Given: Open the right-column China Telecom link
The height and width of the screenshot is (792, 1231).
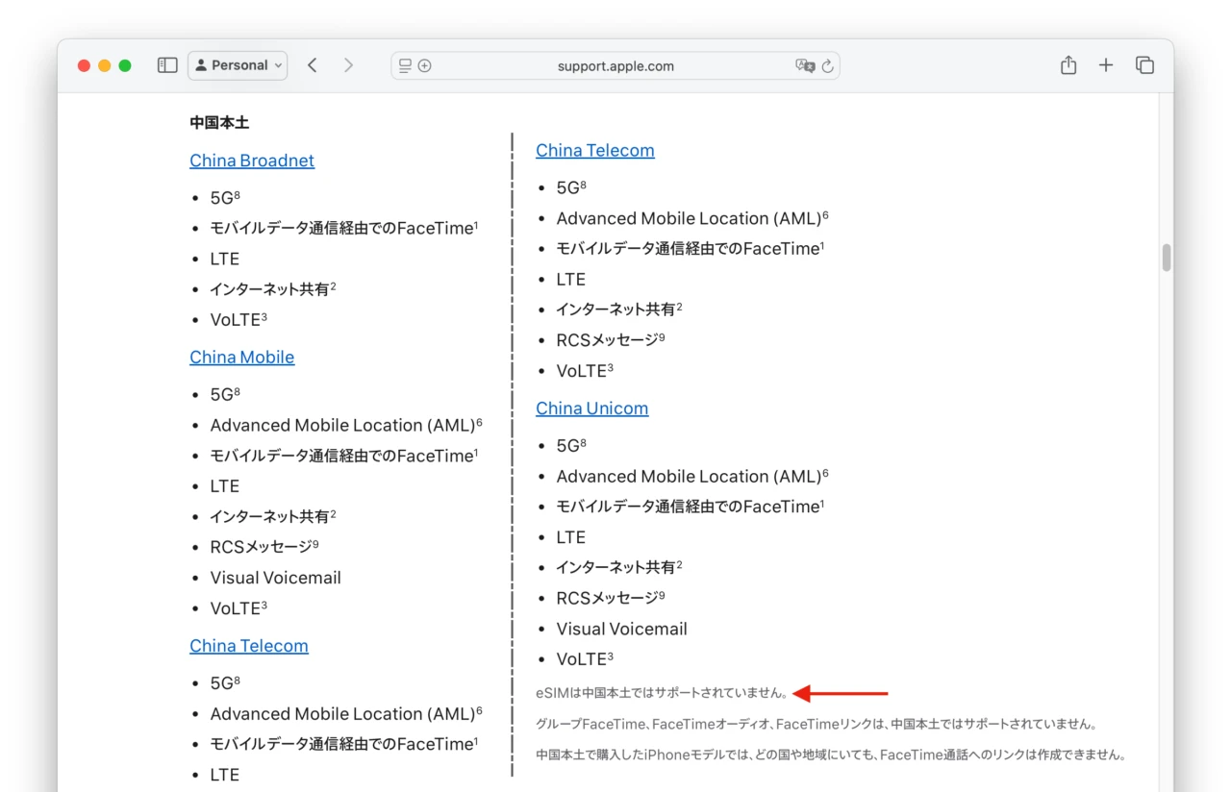Looking at the screenshot, I should 594,150.
